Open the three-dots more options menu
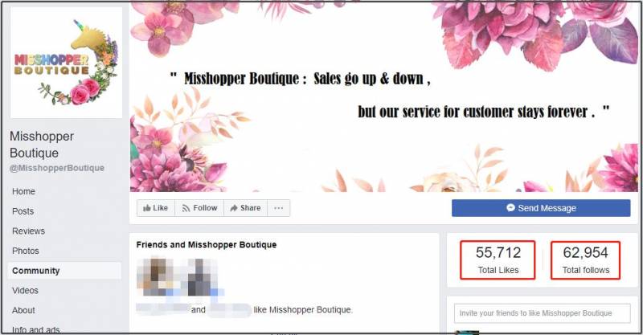This screenshot has width=643, height=335. (x=278, y=208)
